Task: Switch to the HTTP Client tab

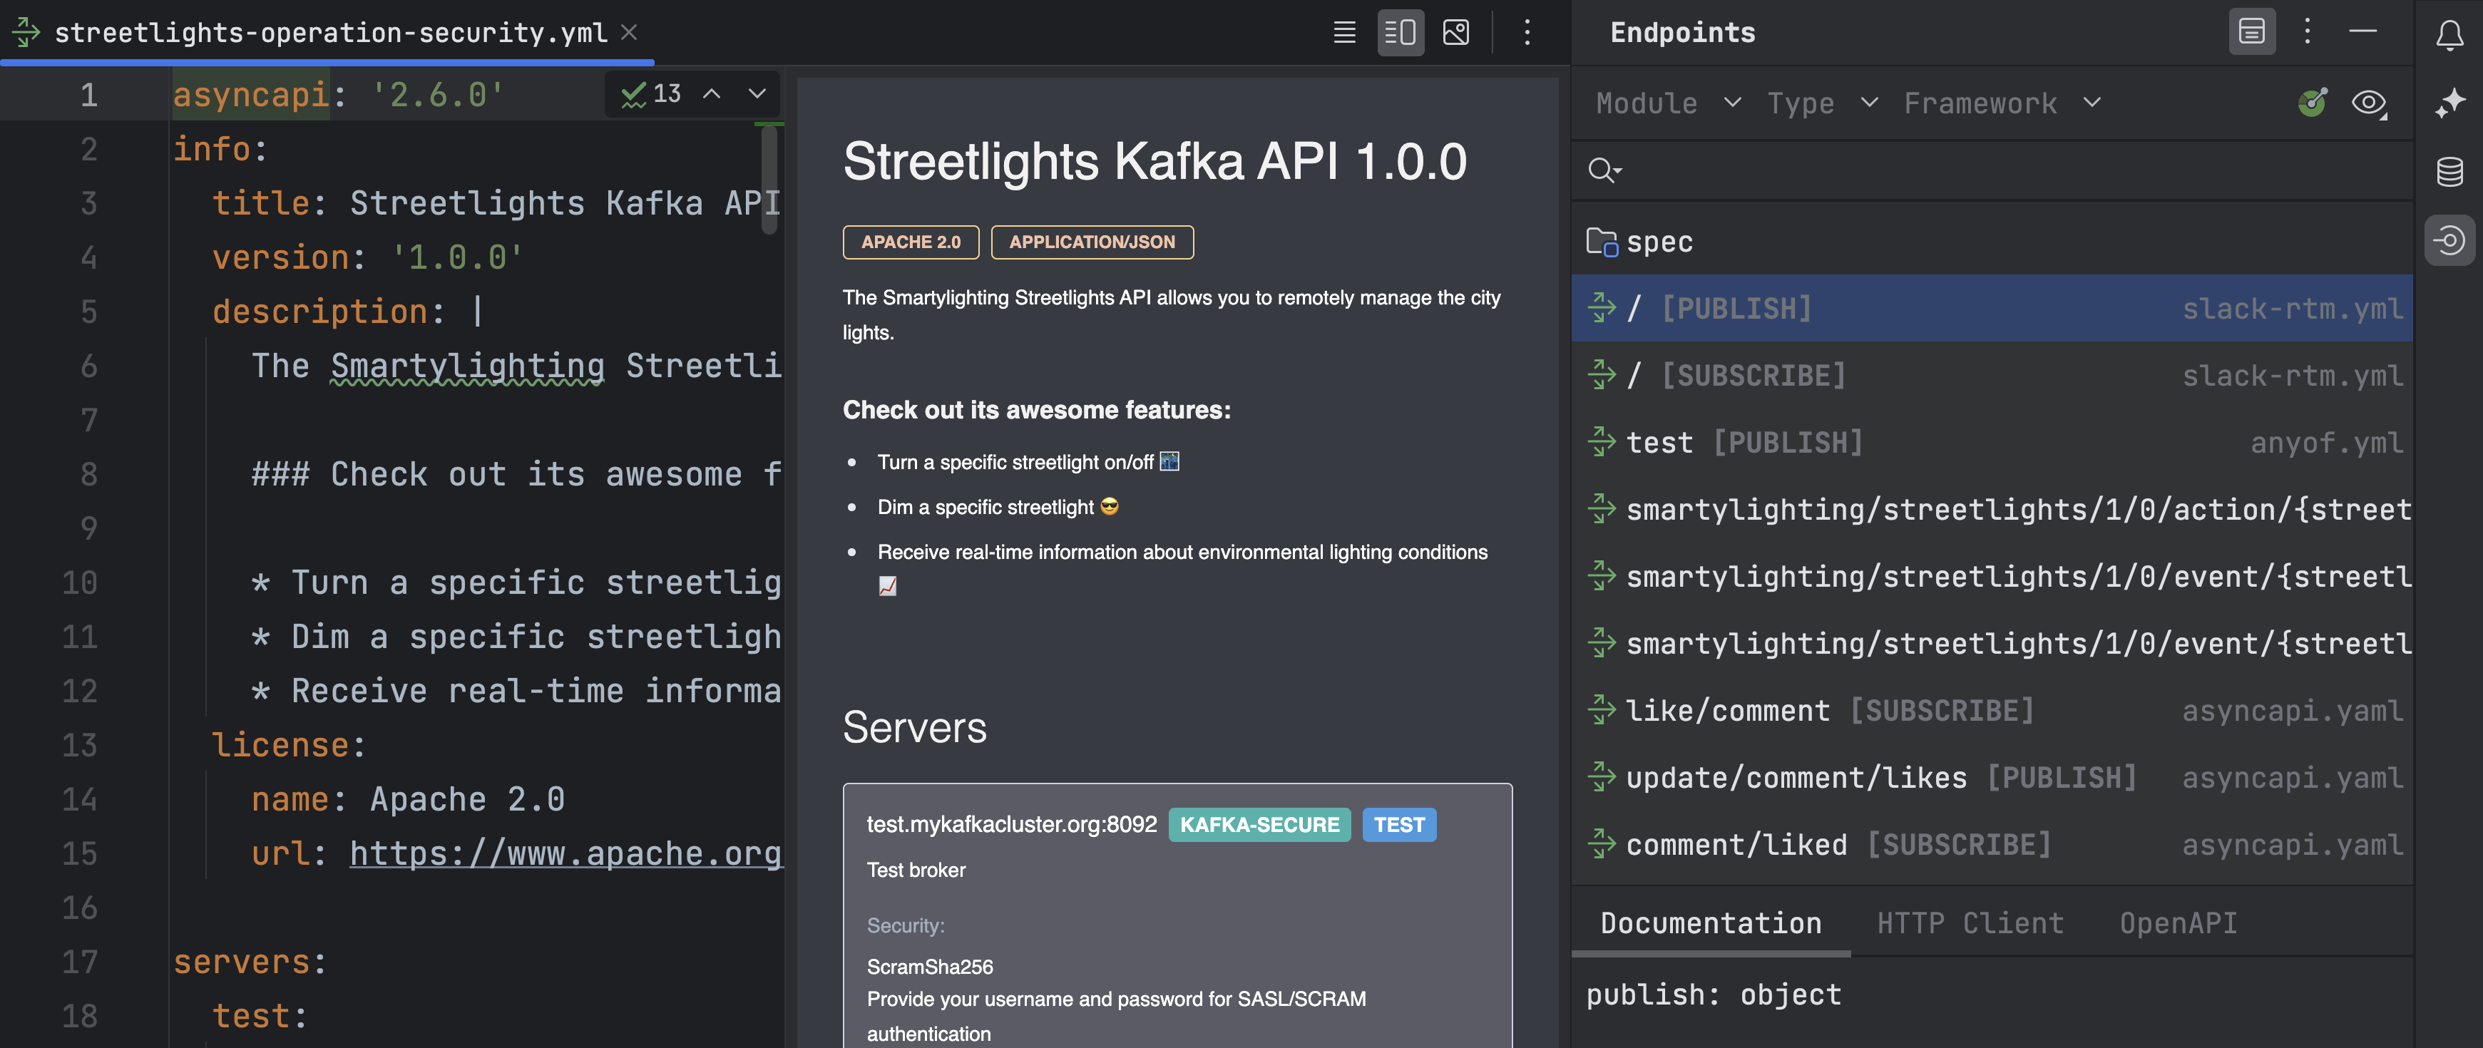Action: pos(1970,923)
